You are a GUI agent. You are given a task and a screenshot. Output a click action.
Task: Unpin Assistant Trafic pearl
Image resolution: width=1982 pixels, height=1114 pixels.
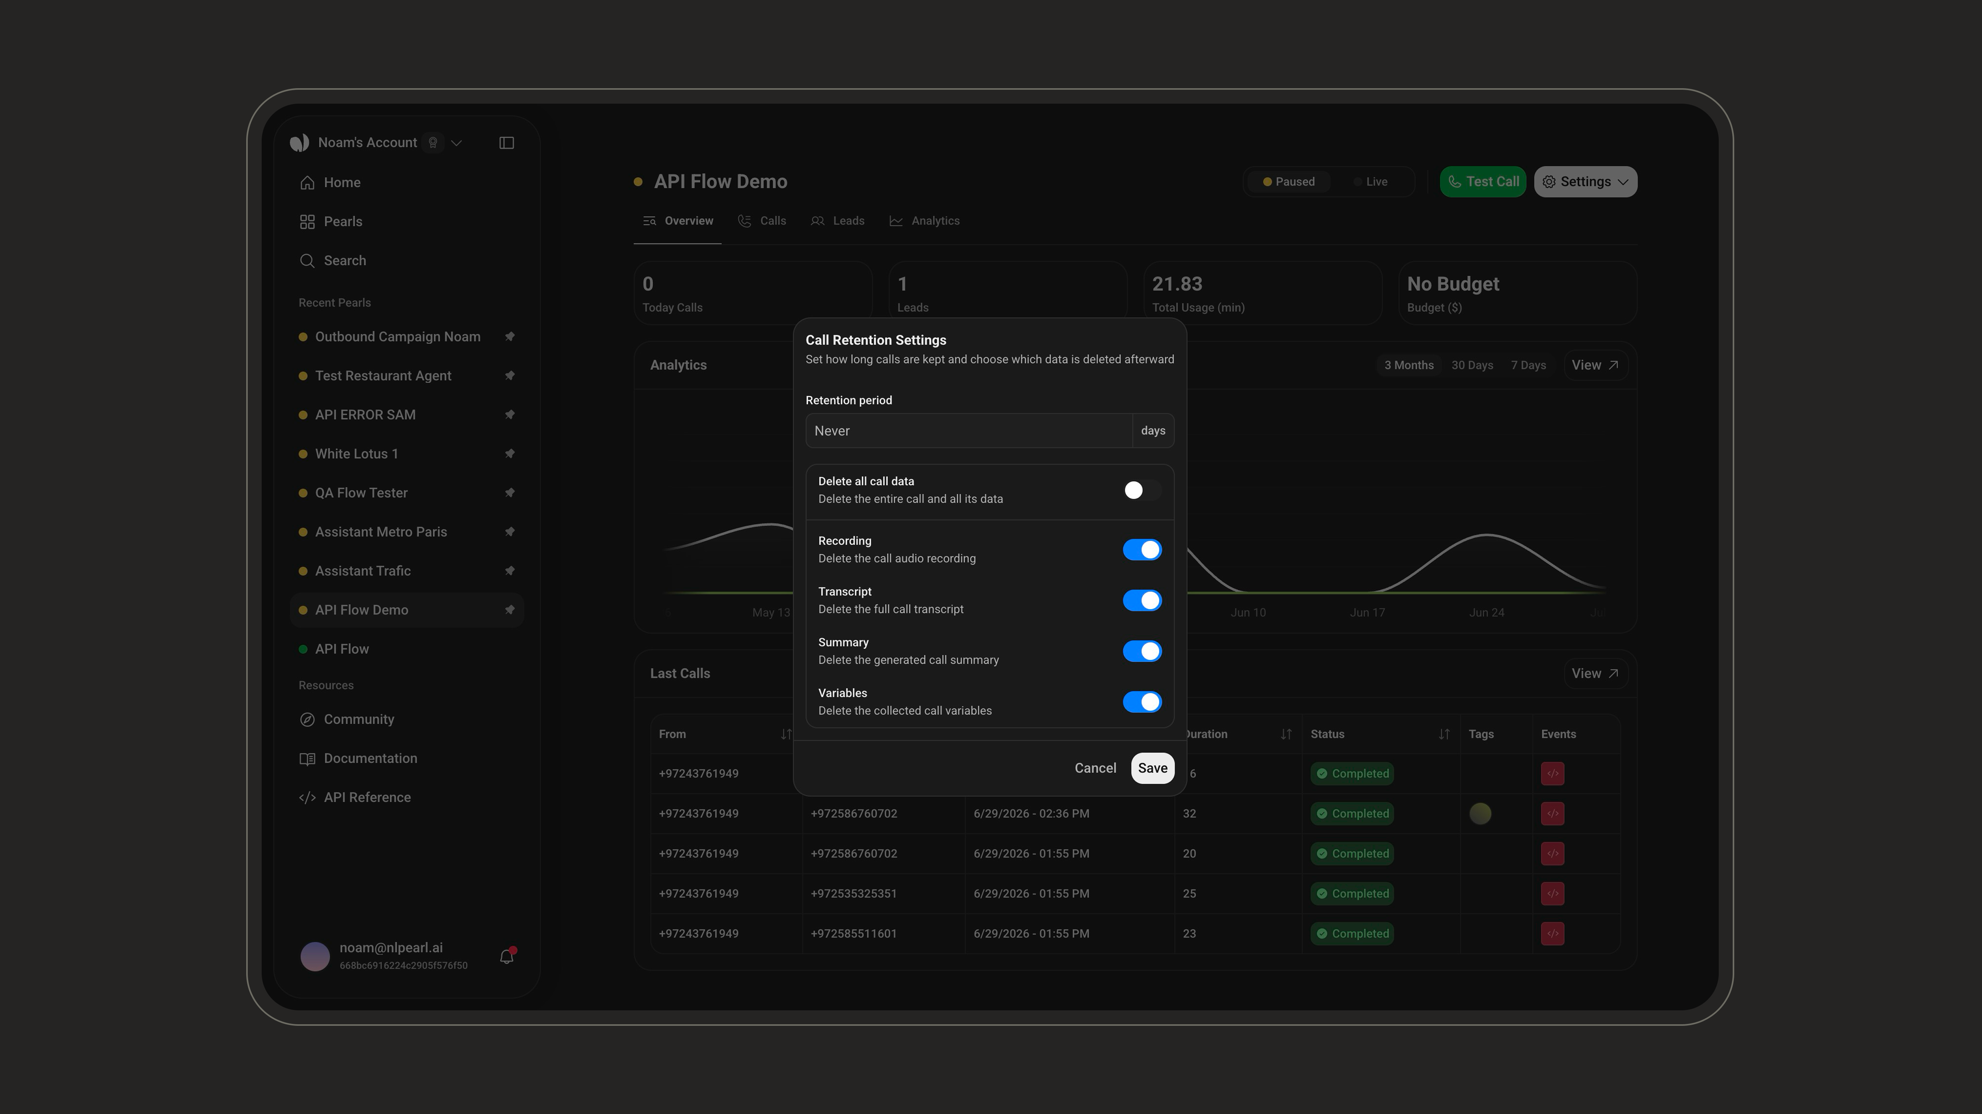509,571
